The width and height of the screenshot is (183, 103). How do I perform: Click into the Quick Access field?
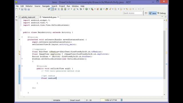(133, 13)
